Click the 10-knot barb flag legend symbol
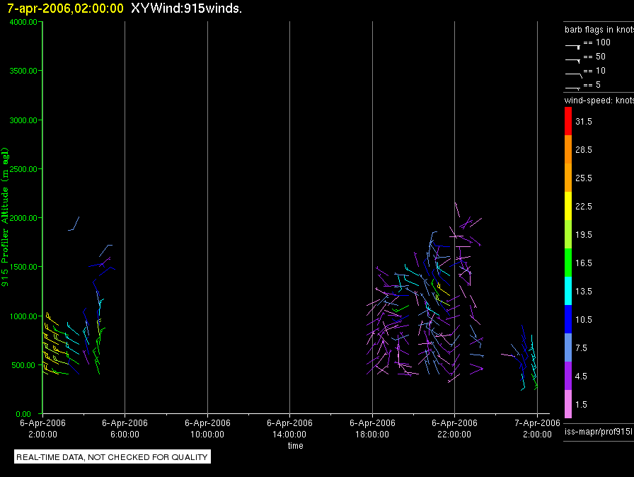 [574, 75]
